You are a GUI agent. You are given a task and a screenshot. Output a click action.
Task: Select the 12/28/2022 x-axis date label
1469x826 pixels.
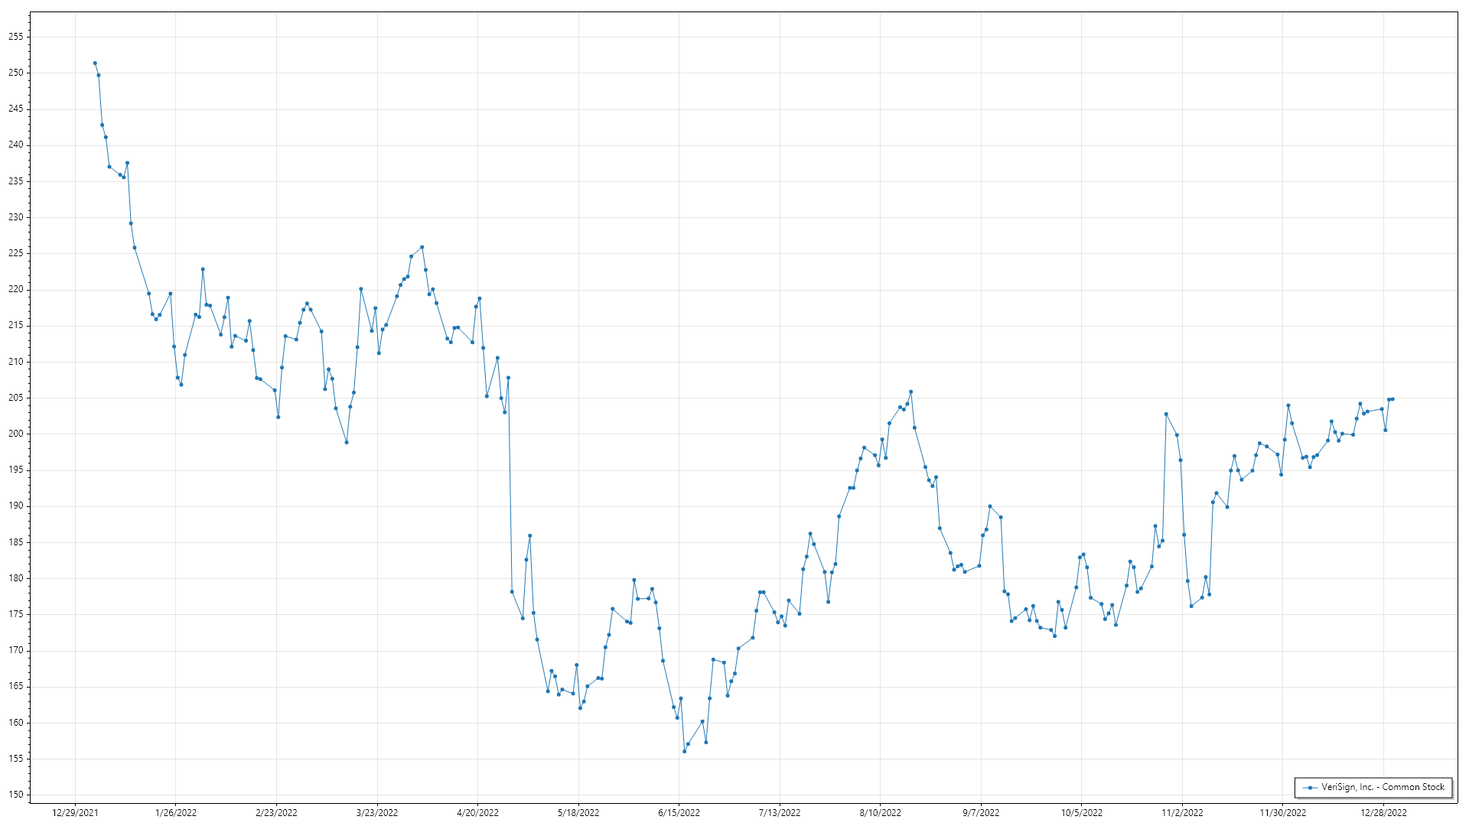1383,813
